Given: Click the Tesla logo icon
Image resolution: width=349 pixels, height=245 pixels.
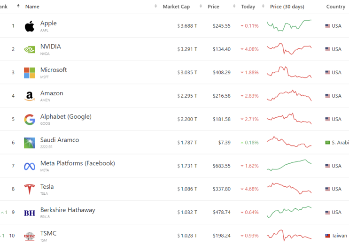Looking at the screenshot, I should [x=30, y=189].
